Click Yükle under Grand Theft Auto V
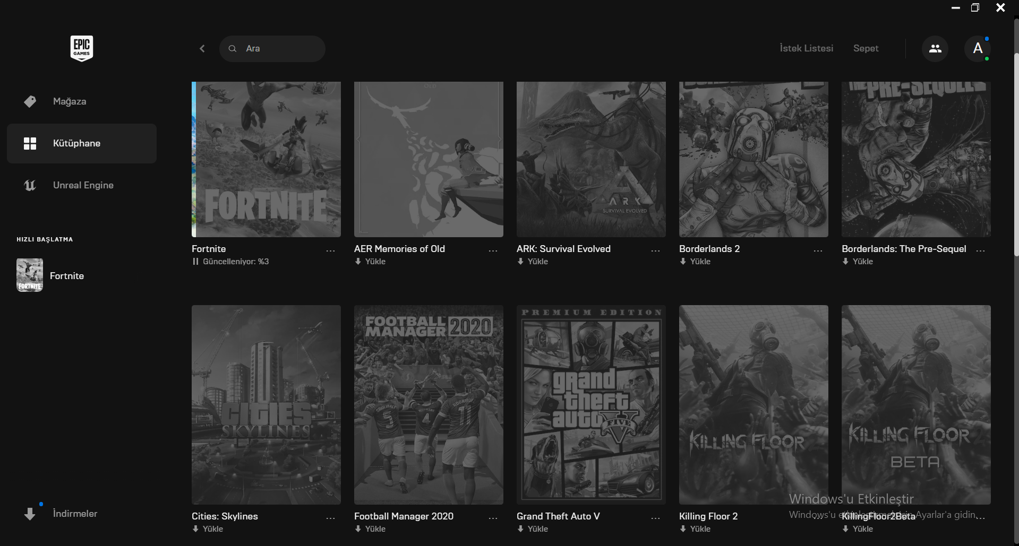The height and width of the screenshot is (546, 1019). (x=533, y=529)
